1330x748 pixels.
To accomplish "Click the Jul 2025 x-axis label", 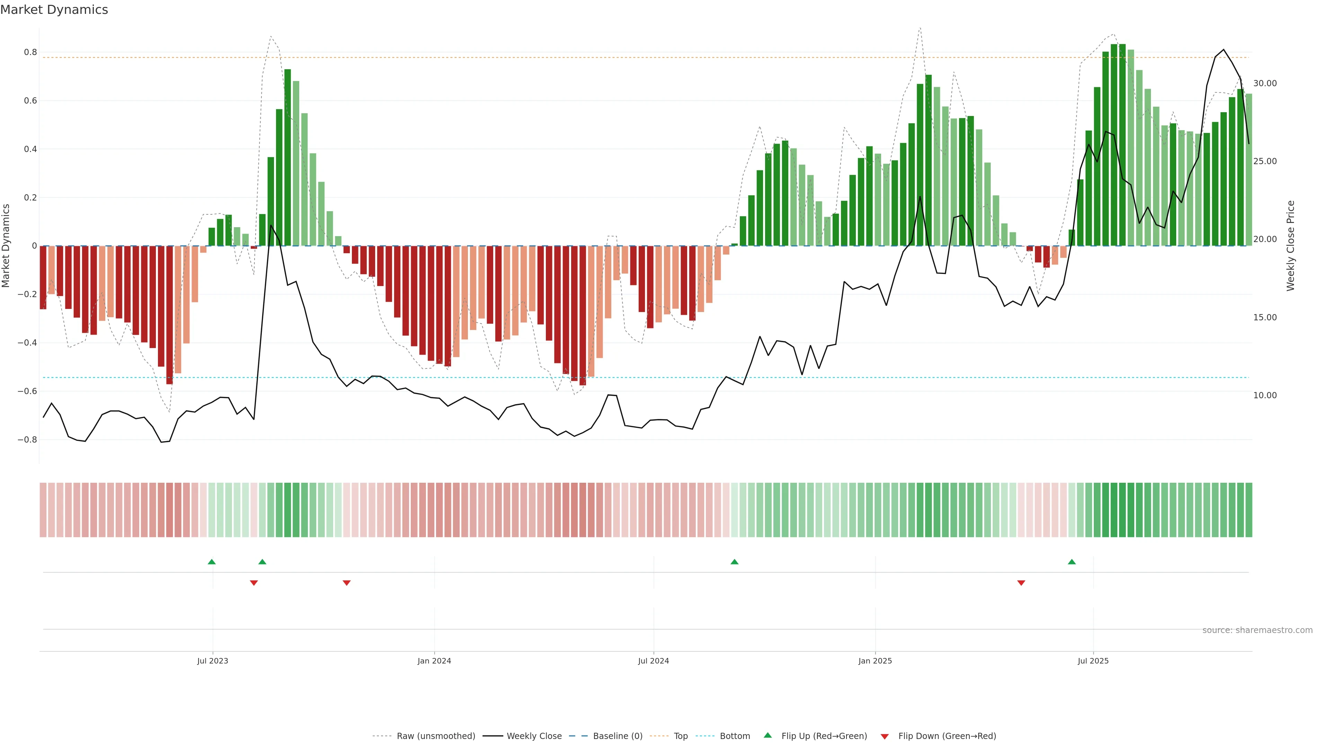I will click(x=1093, y=661).
